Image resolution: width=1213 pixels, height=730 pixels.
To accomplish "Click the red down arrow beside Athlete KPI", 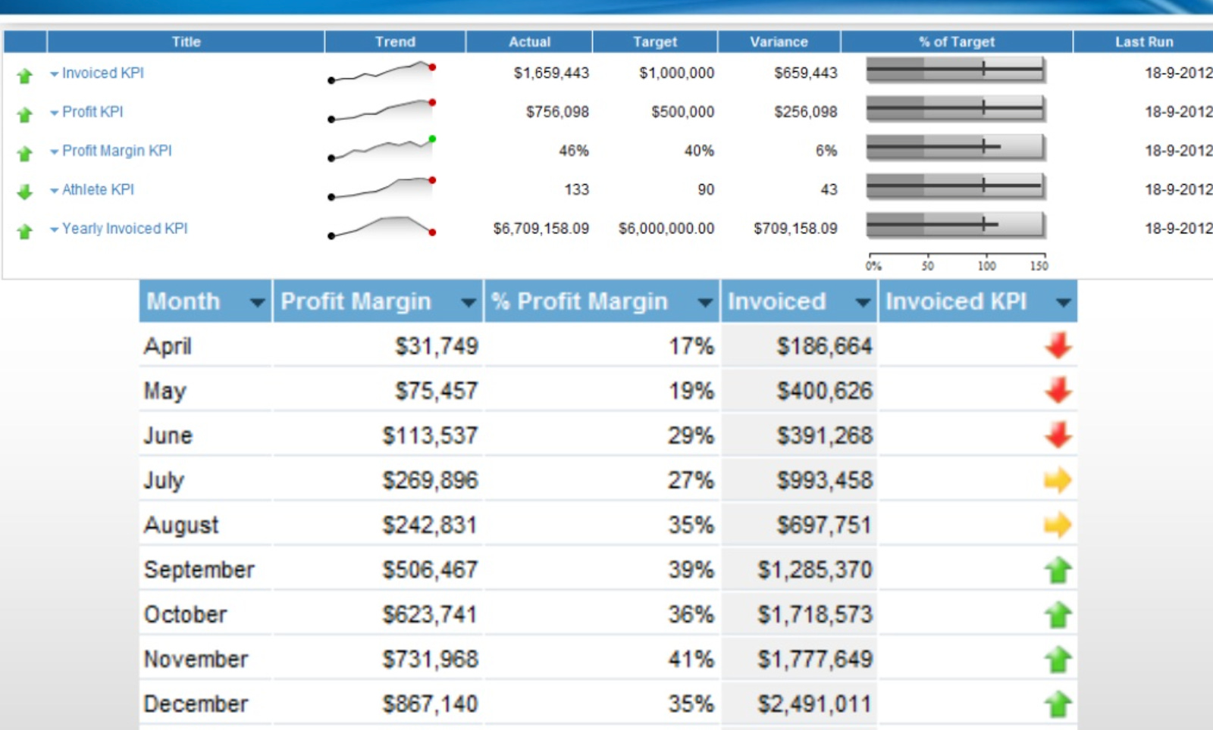I will tap(25, 190).
